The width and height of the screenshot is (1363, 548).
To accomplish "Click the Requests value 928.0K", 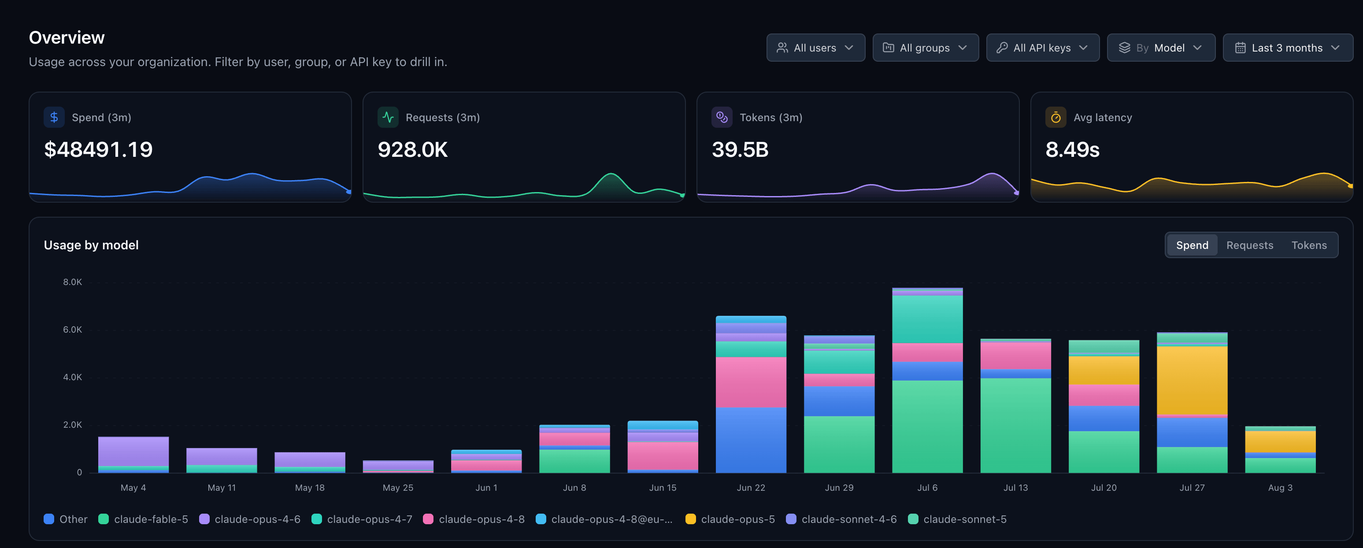I will coord(413,150).
